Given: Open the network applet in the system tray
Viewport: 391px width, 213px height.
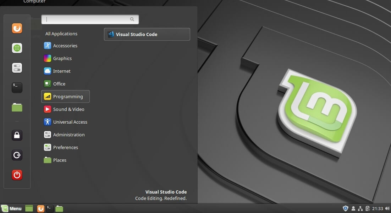Looking at the screenshot, I should coord(360,208).
